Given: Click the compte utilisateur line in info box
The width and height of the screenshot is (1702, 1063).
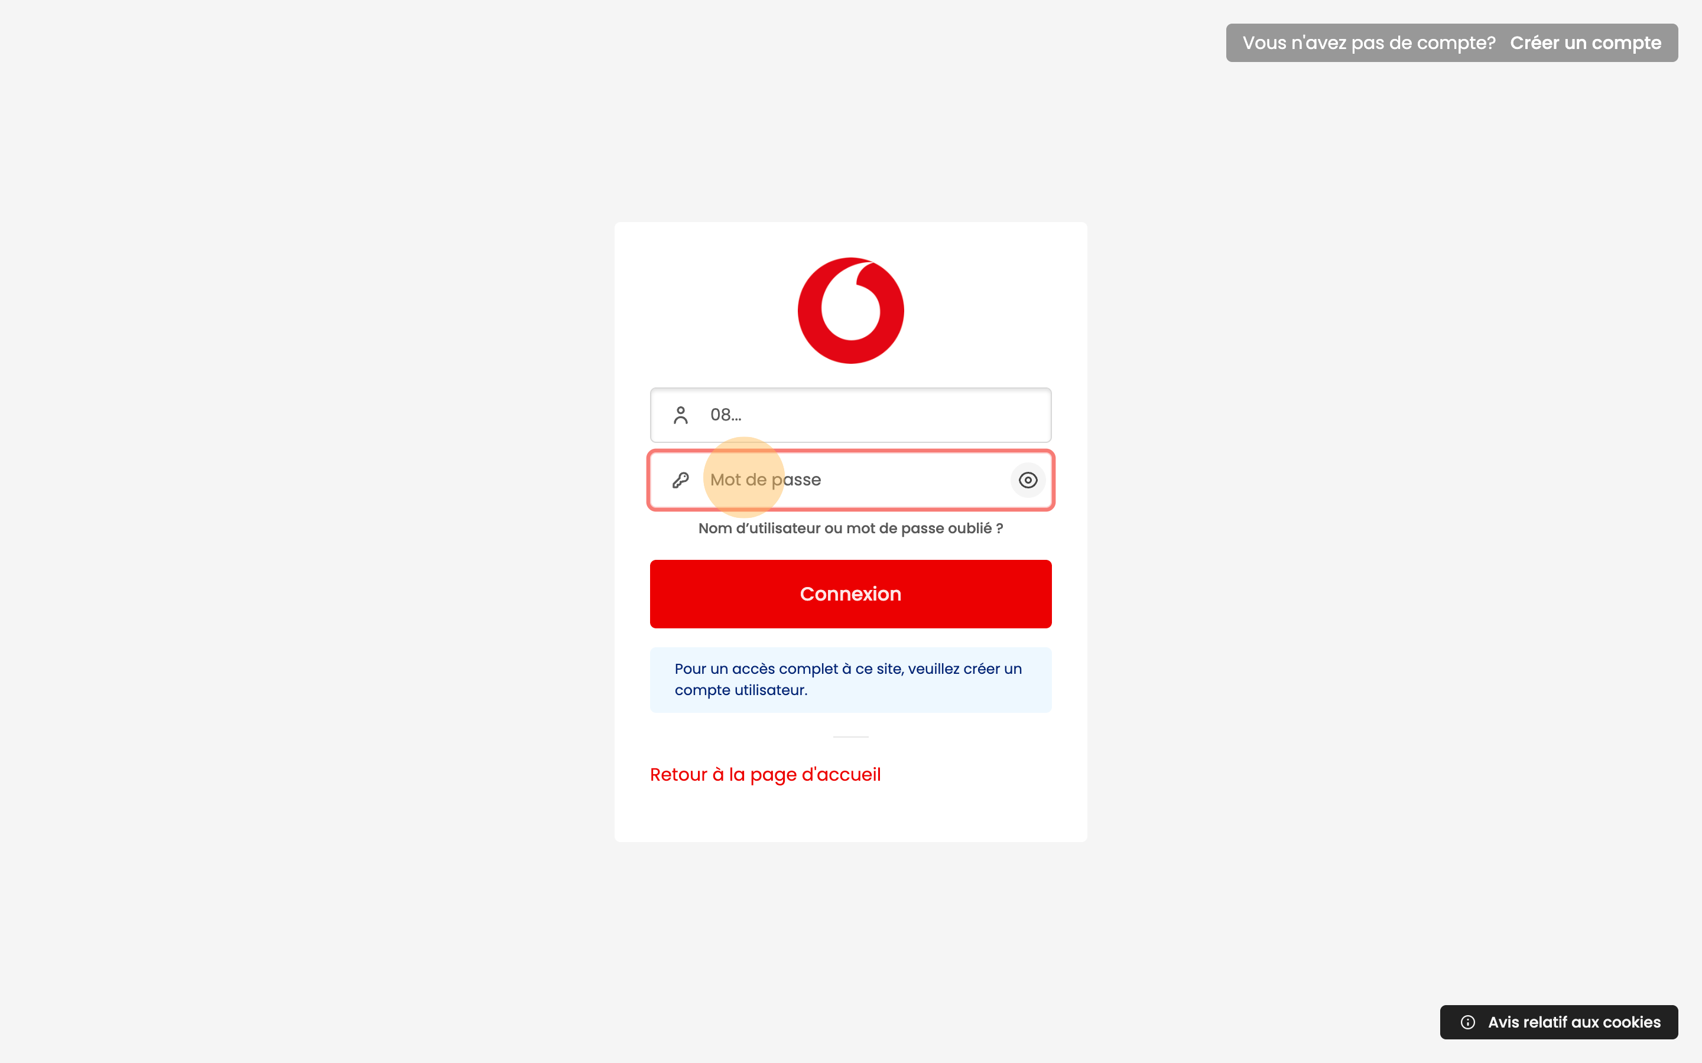Looking at the screenshot, I should pos(740,690).
